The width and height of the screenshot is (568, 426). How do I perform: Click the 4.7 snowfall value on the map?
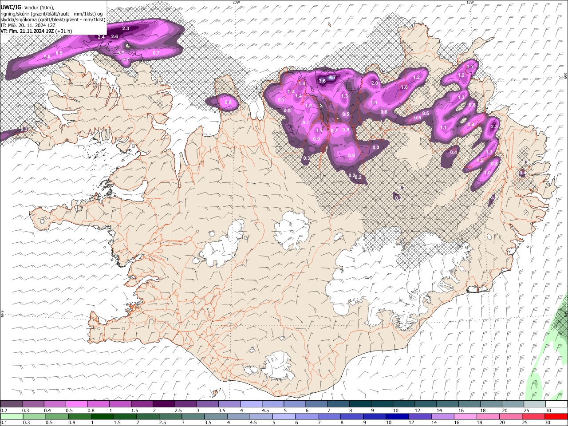coord(332,78)
